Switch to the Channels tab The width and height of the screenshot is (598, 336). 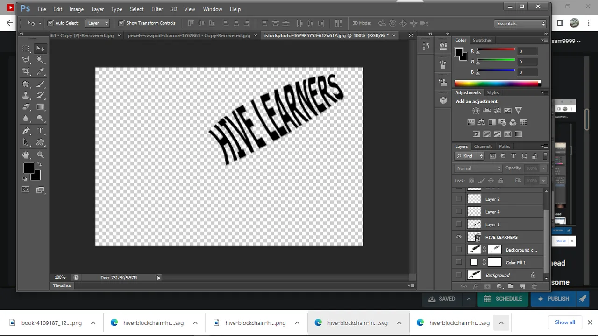(x=483, y=146)
